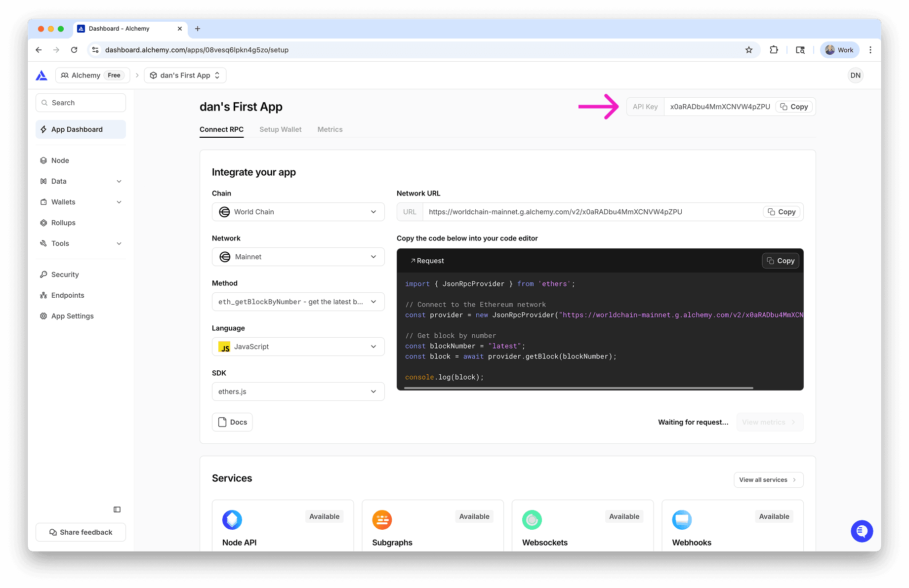The image size is (909, 588).
Task: Click View all services
Action: (x=768, y=479)
